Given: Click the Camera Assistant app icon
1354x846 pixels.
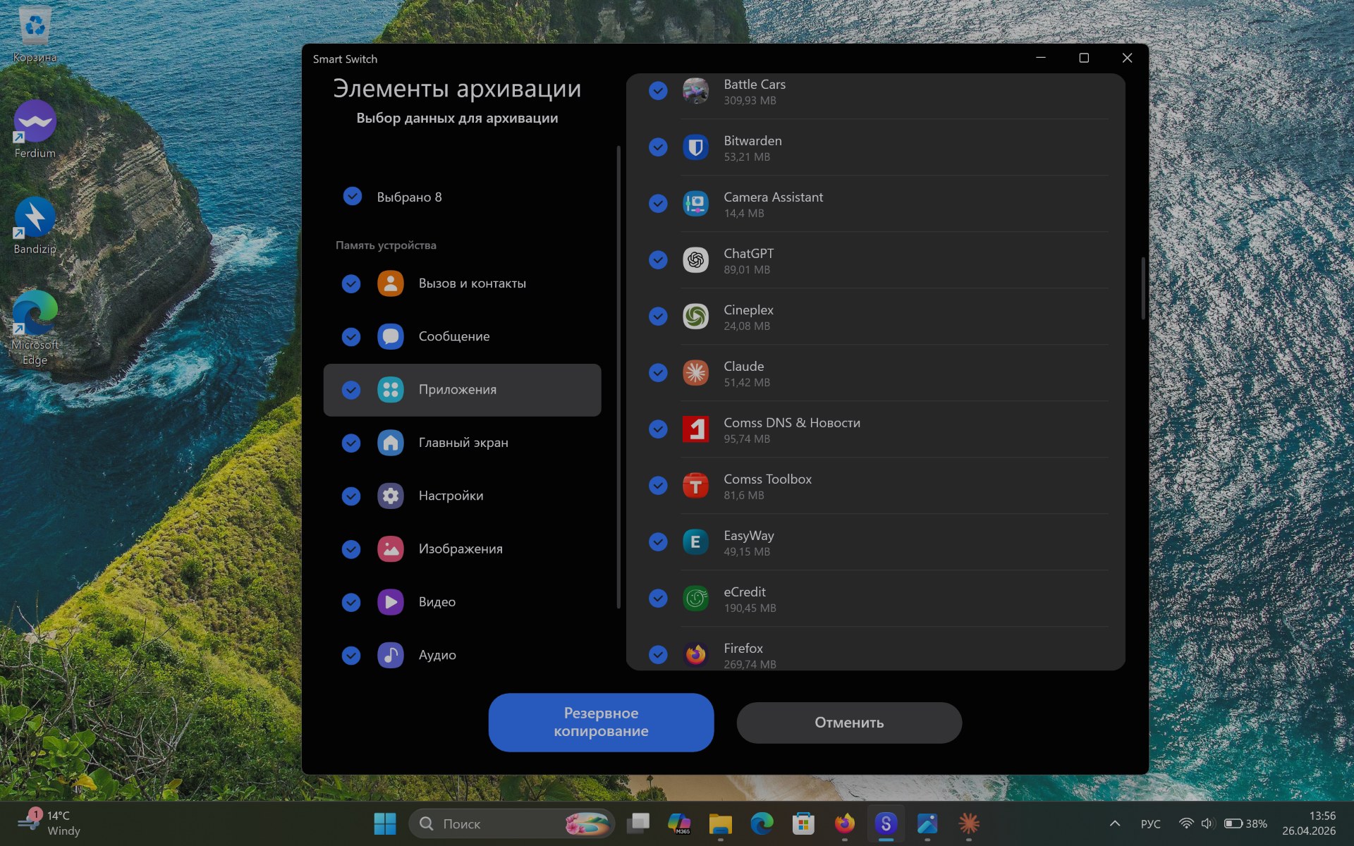Looking at the screenshot, I should pyautogui.click(x=695, y=204).
